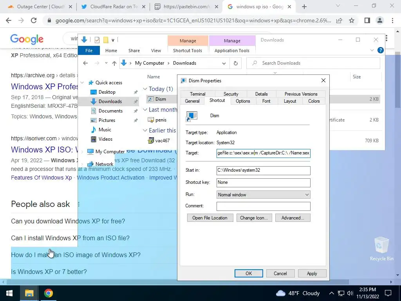
Task: Share this page from Chrome's address bar
Action: (339, 20)
